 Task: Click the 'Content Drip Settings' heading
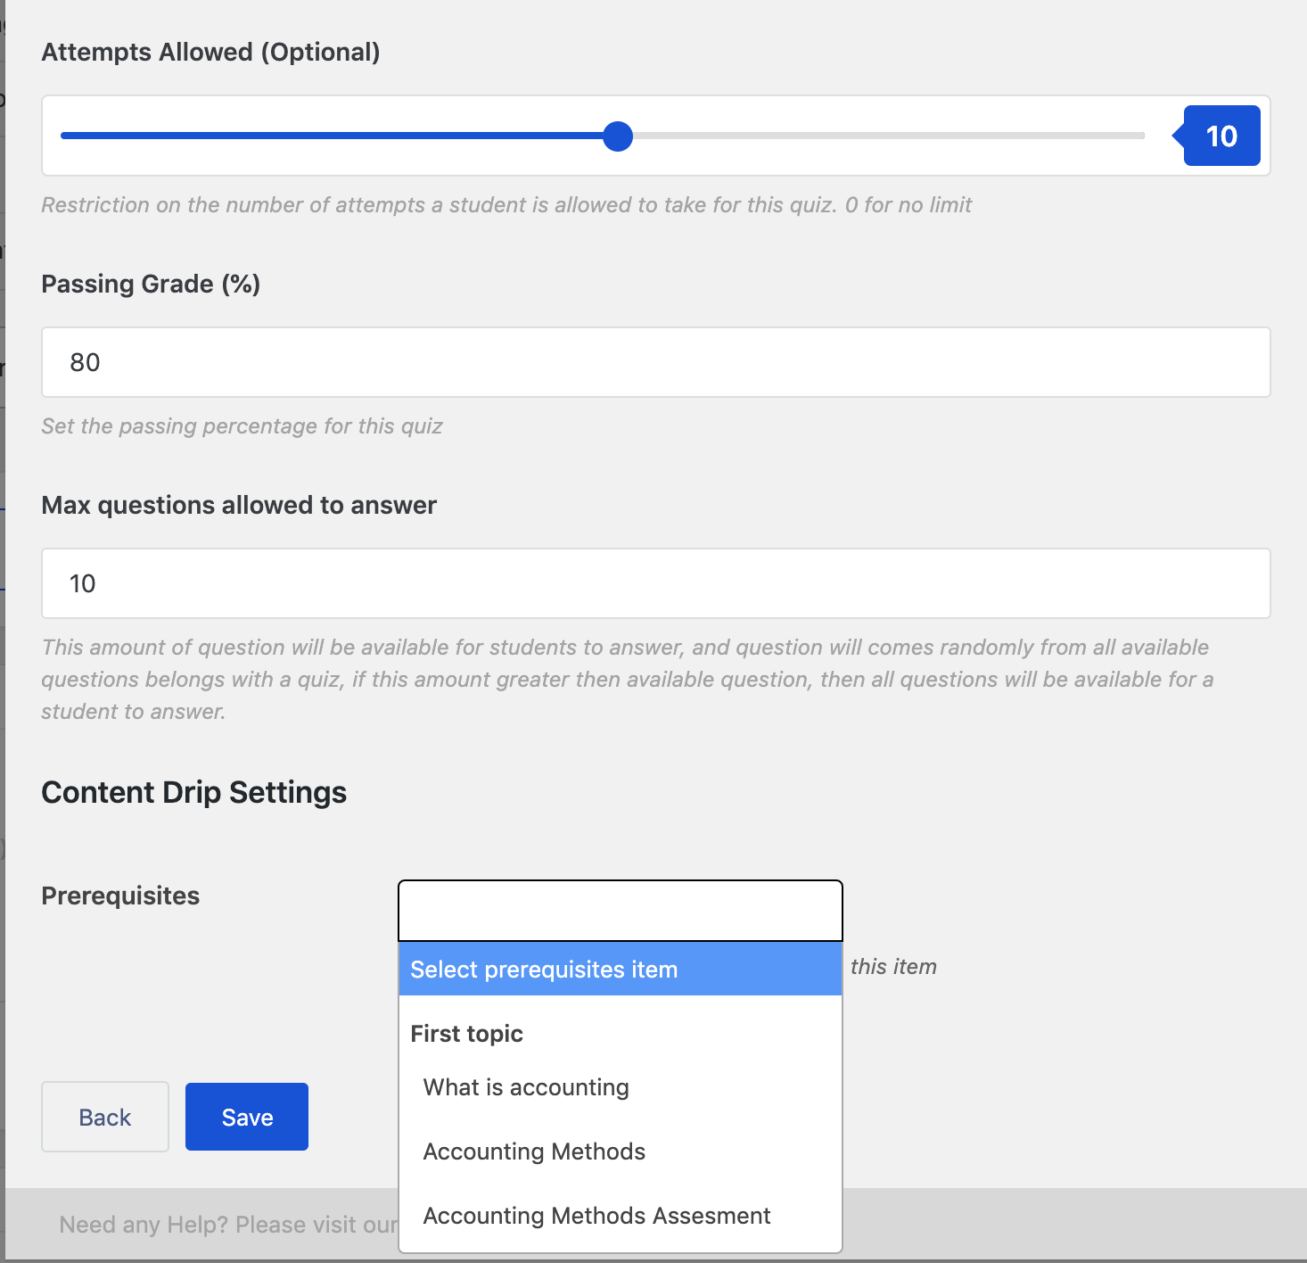194,792
